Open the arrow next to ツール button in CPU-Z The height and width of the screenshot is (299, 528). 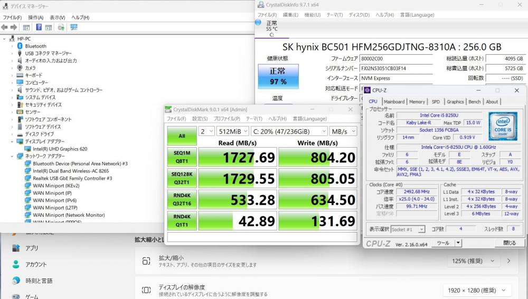458,243
